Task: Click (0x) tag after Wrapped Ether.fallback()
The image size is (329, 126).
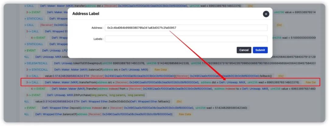Action: tap(179, 101)
